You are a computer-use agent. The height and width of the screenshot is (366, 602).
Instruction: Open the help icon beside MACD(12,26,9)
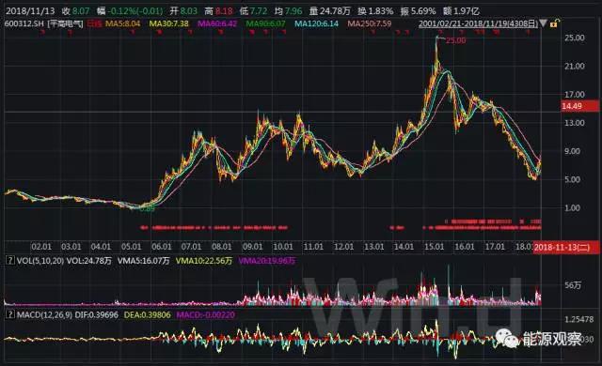10,315
